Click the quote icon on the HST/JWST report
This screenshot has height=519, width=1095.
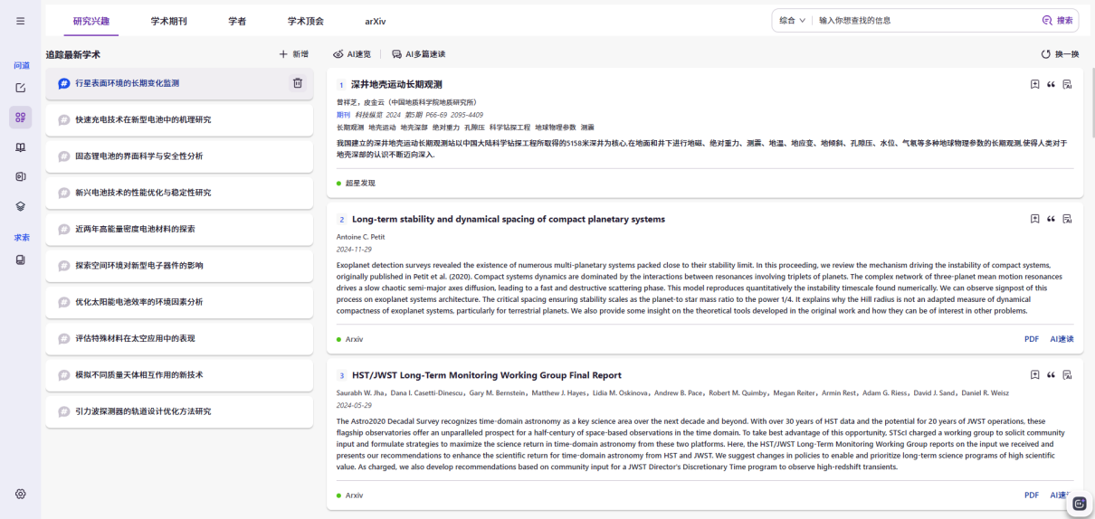(1051, 375)
